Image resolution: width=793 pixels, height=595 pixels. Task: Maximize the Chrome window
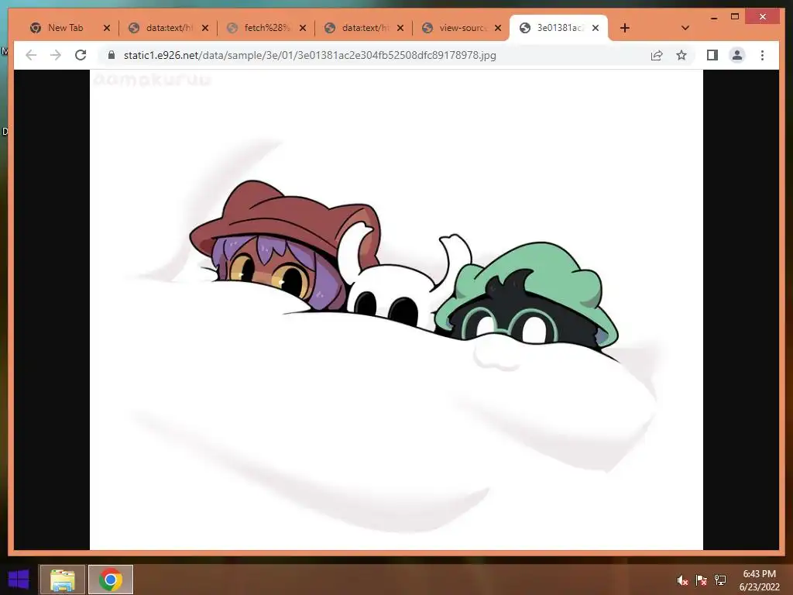tap(735, 17)
